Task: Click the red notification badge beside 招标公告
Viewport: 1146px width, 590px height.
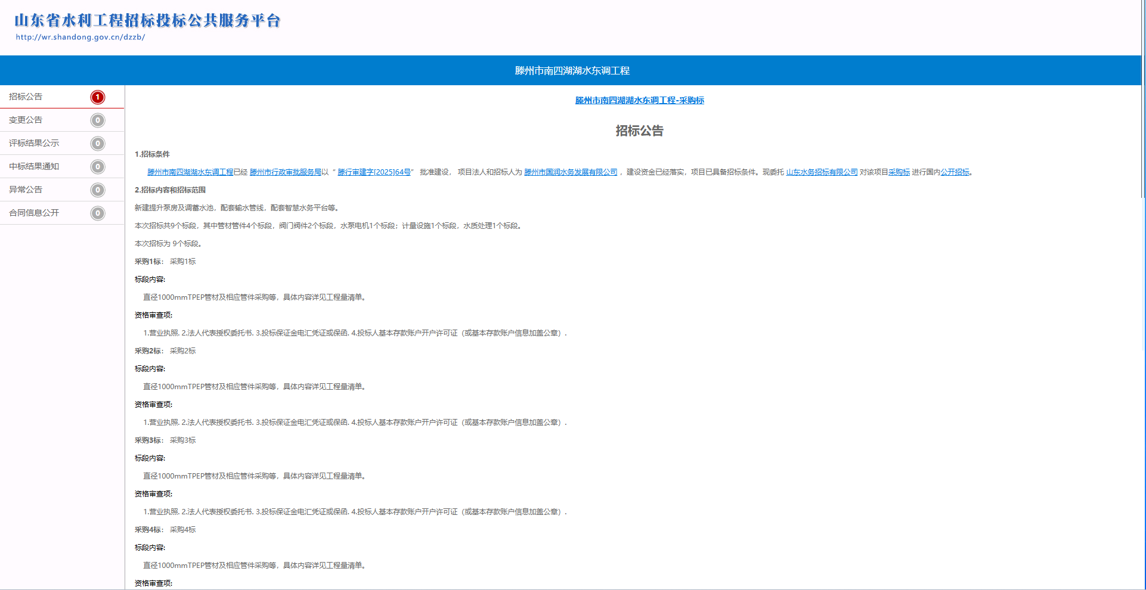Action: point(97,97)
